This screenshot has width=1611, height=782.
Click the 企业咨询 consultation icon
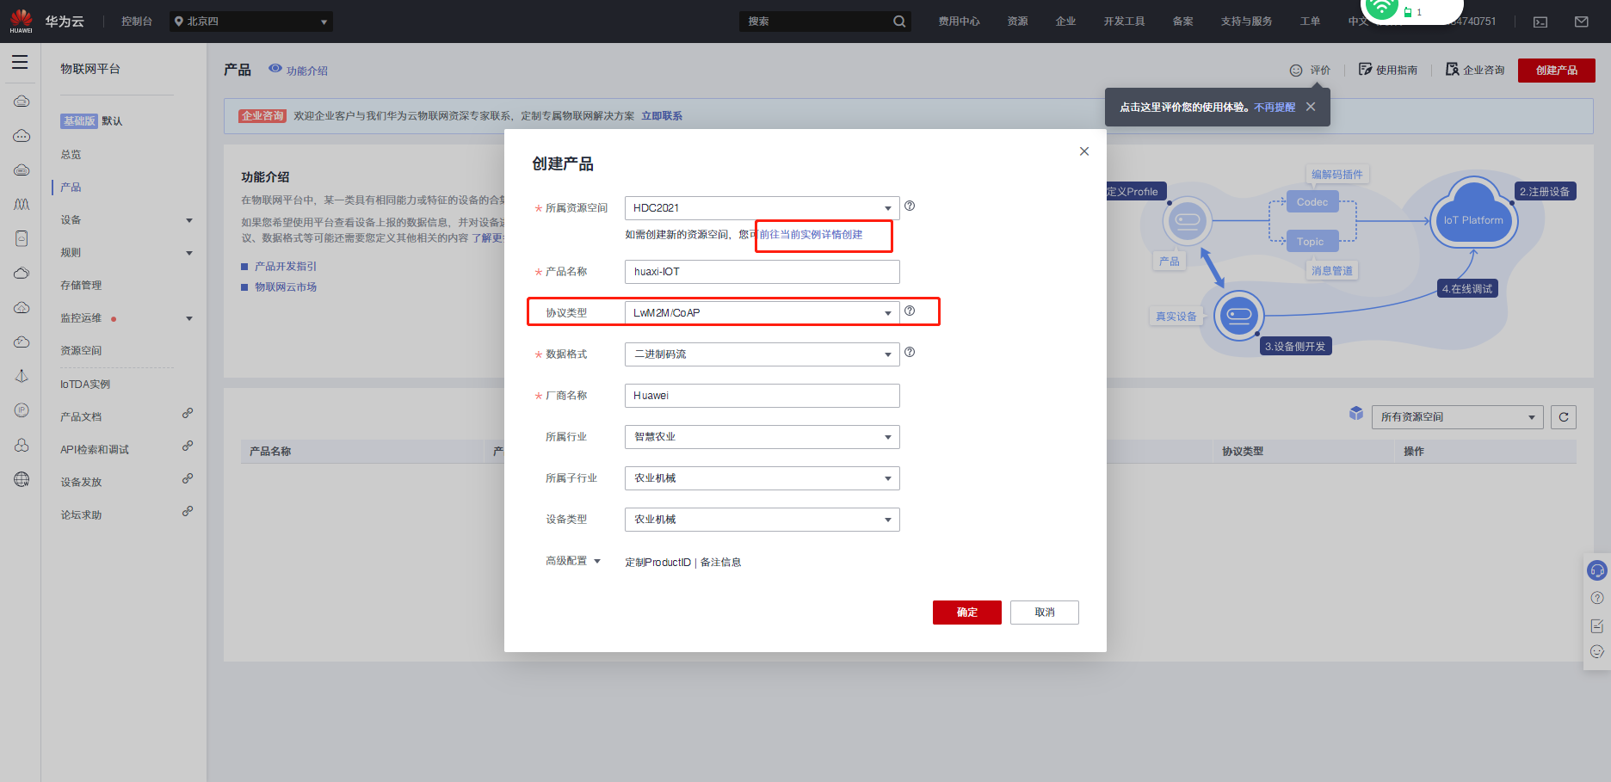tap(1453, 70)
